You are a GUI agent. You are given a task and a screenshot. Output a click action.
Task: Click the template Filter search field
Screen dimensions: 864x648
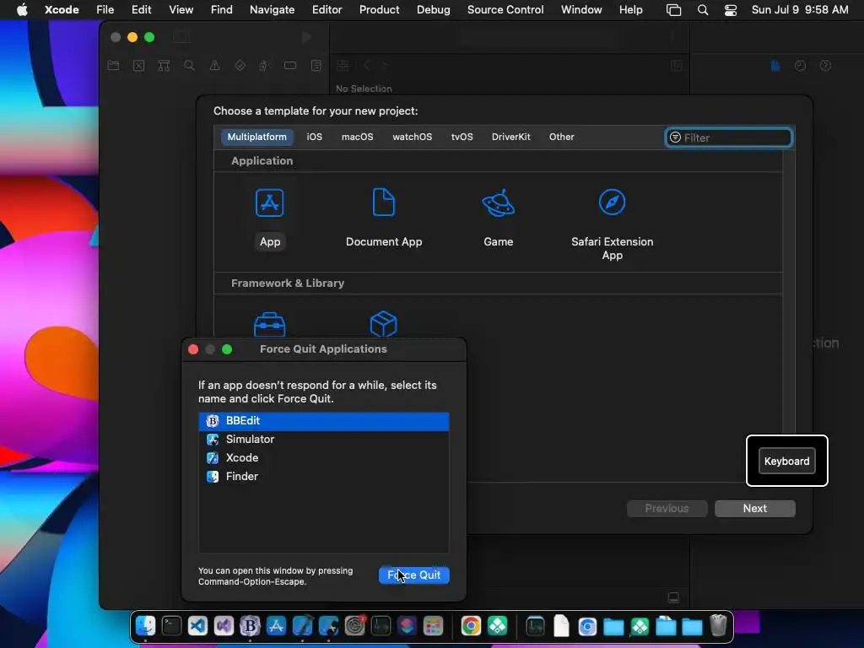729,138
